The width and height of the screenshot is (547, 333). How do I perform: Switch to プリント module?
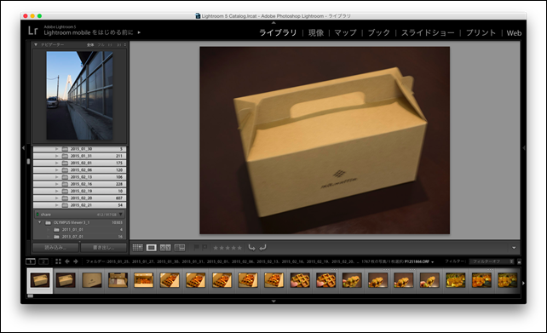(481, 32)
